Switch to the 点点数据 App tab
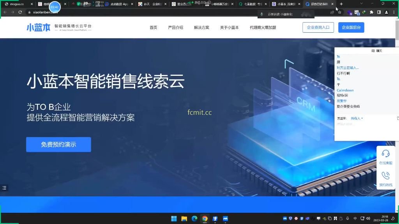The width and height of the screenshot is (399, 224). point(119,4)
